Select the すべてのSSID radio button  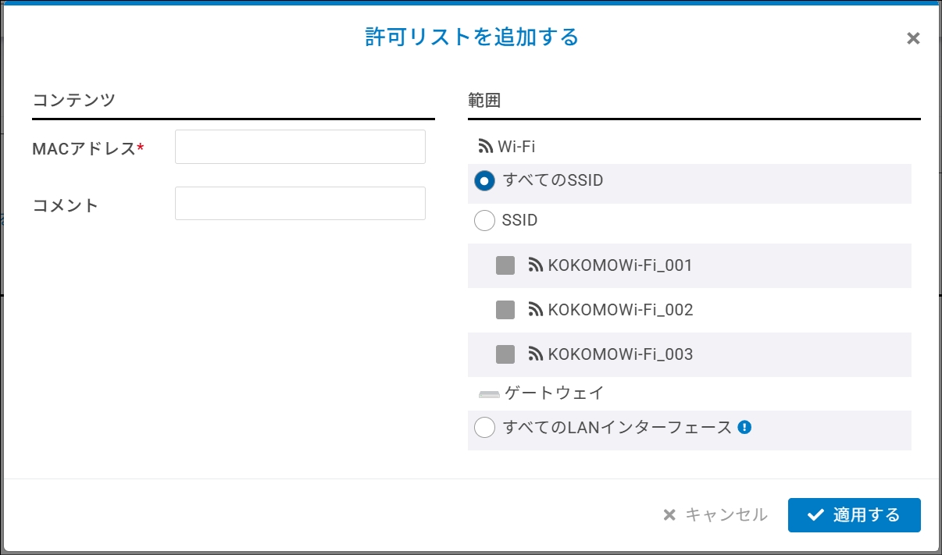485,181
